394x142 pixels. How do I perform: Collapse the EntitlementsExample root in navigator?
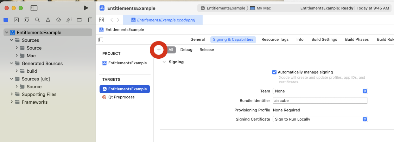click(7, 32)
